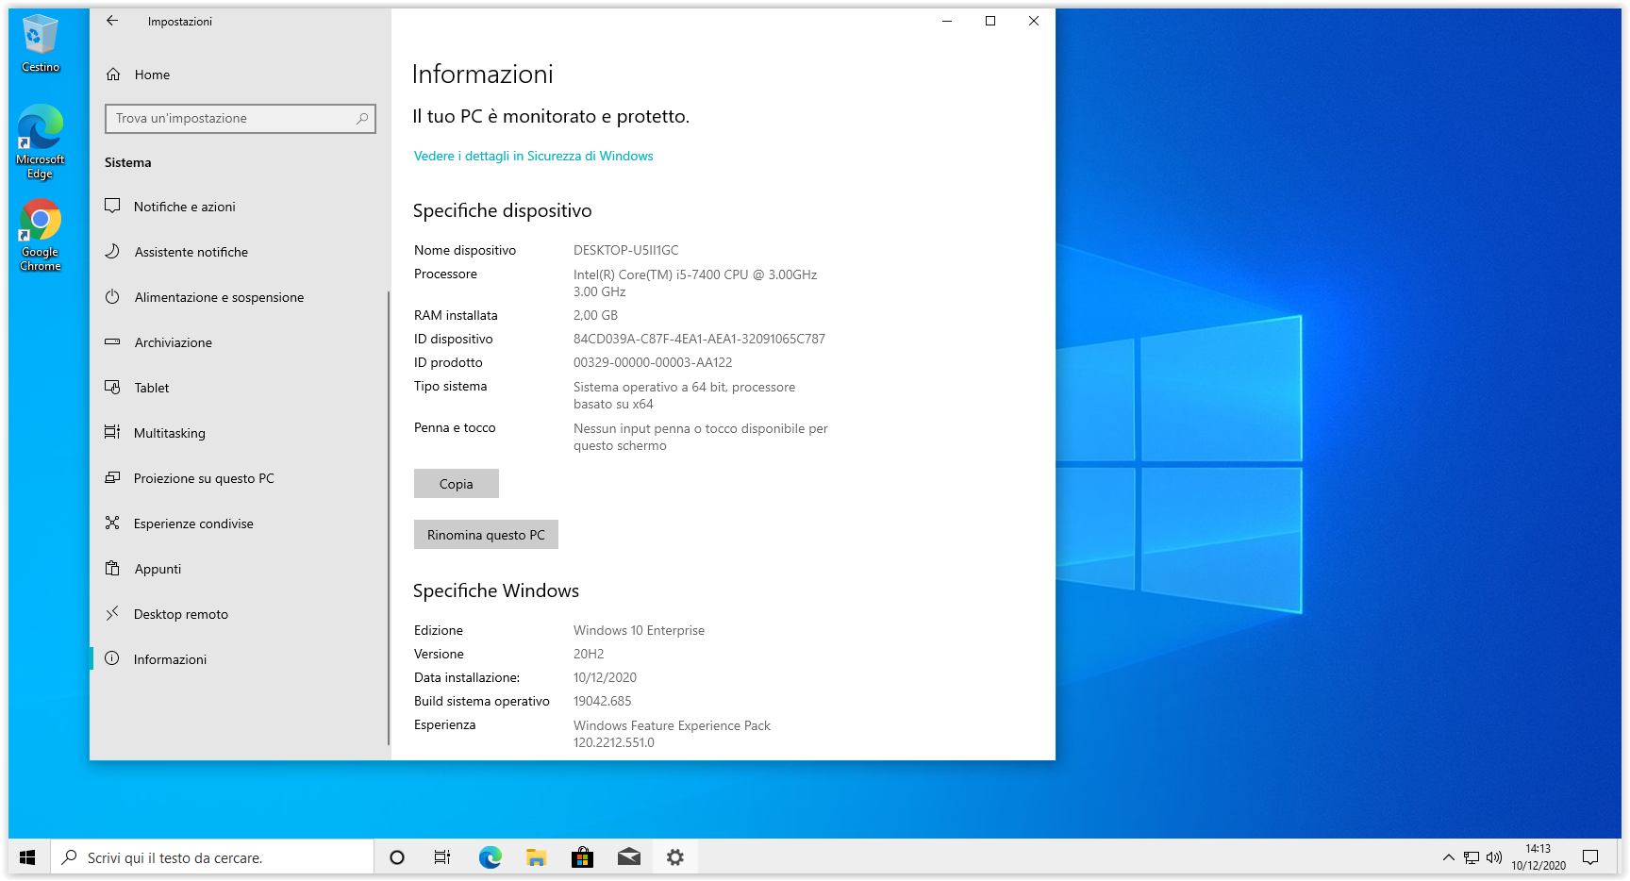1630x881 pixels.
Task: Click the remote icon beside Desktop remoto
Action: point(112,613)
